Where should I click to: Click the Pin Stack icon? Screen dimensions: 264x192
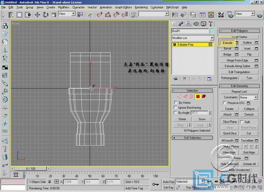pos(175,79)
